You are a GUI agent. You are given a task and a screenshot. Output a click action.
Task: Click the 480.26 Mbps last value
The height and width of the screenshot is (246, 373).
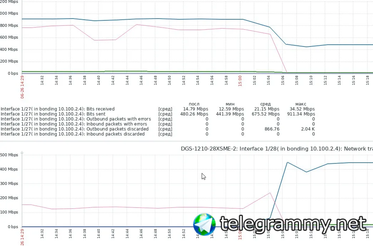pyautogui.click(x=194, y=114)
